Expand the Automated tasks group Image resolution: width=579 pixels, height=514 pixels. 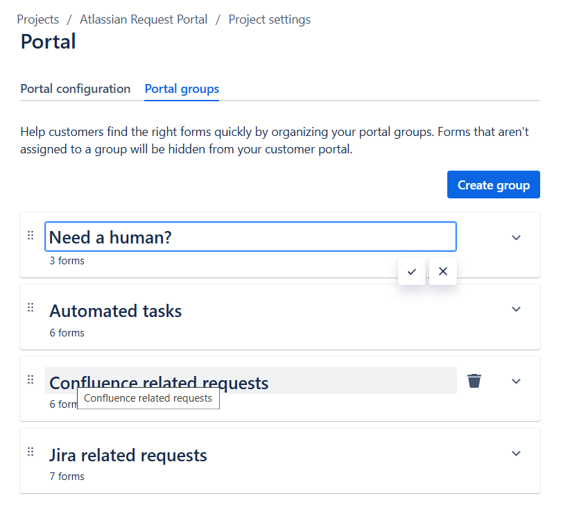[516, 309]
